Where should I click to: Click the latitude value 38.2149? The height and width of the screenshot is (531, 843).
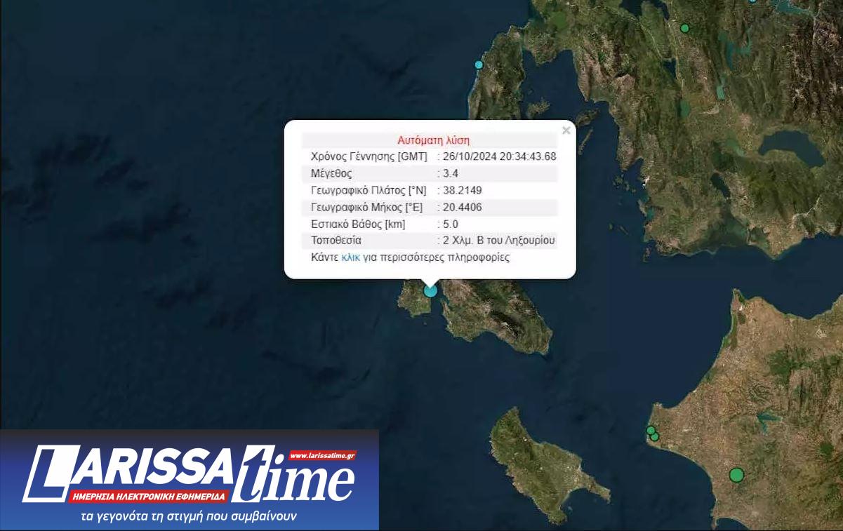point(462,190)
